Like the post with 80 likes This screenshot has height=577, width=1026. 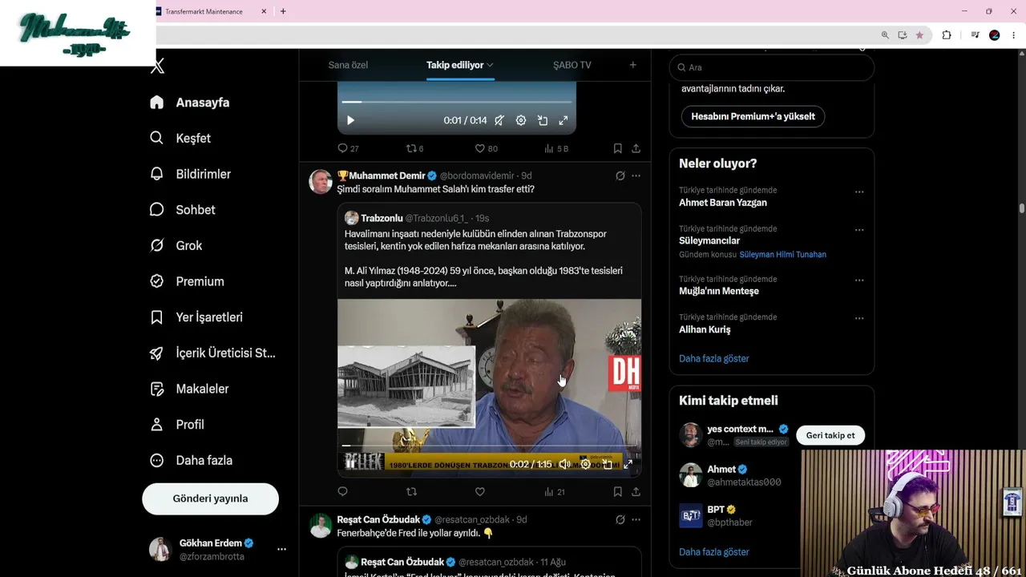pyautogui.click(x=486, y=148)
